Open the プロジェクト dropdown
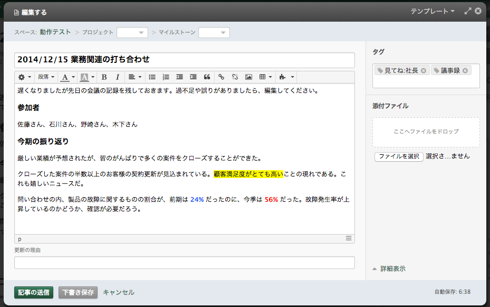Viewport: 490px width, 307px height. click(x=132, y=33)
